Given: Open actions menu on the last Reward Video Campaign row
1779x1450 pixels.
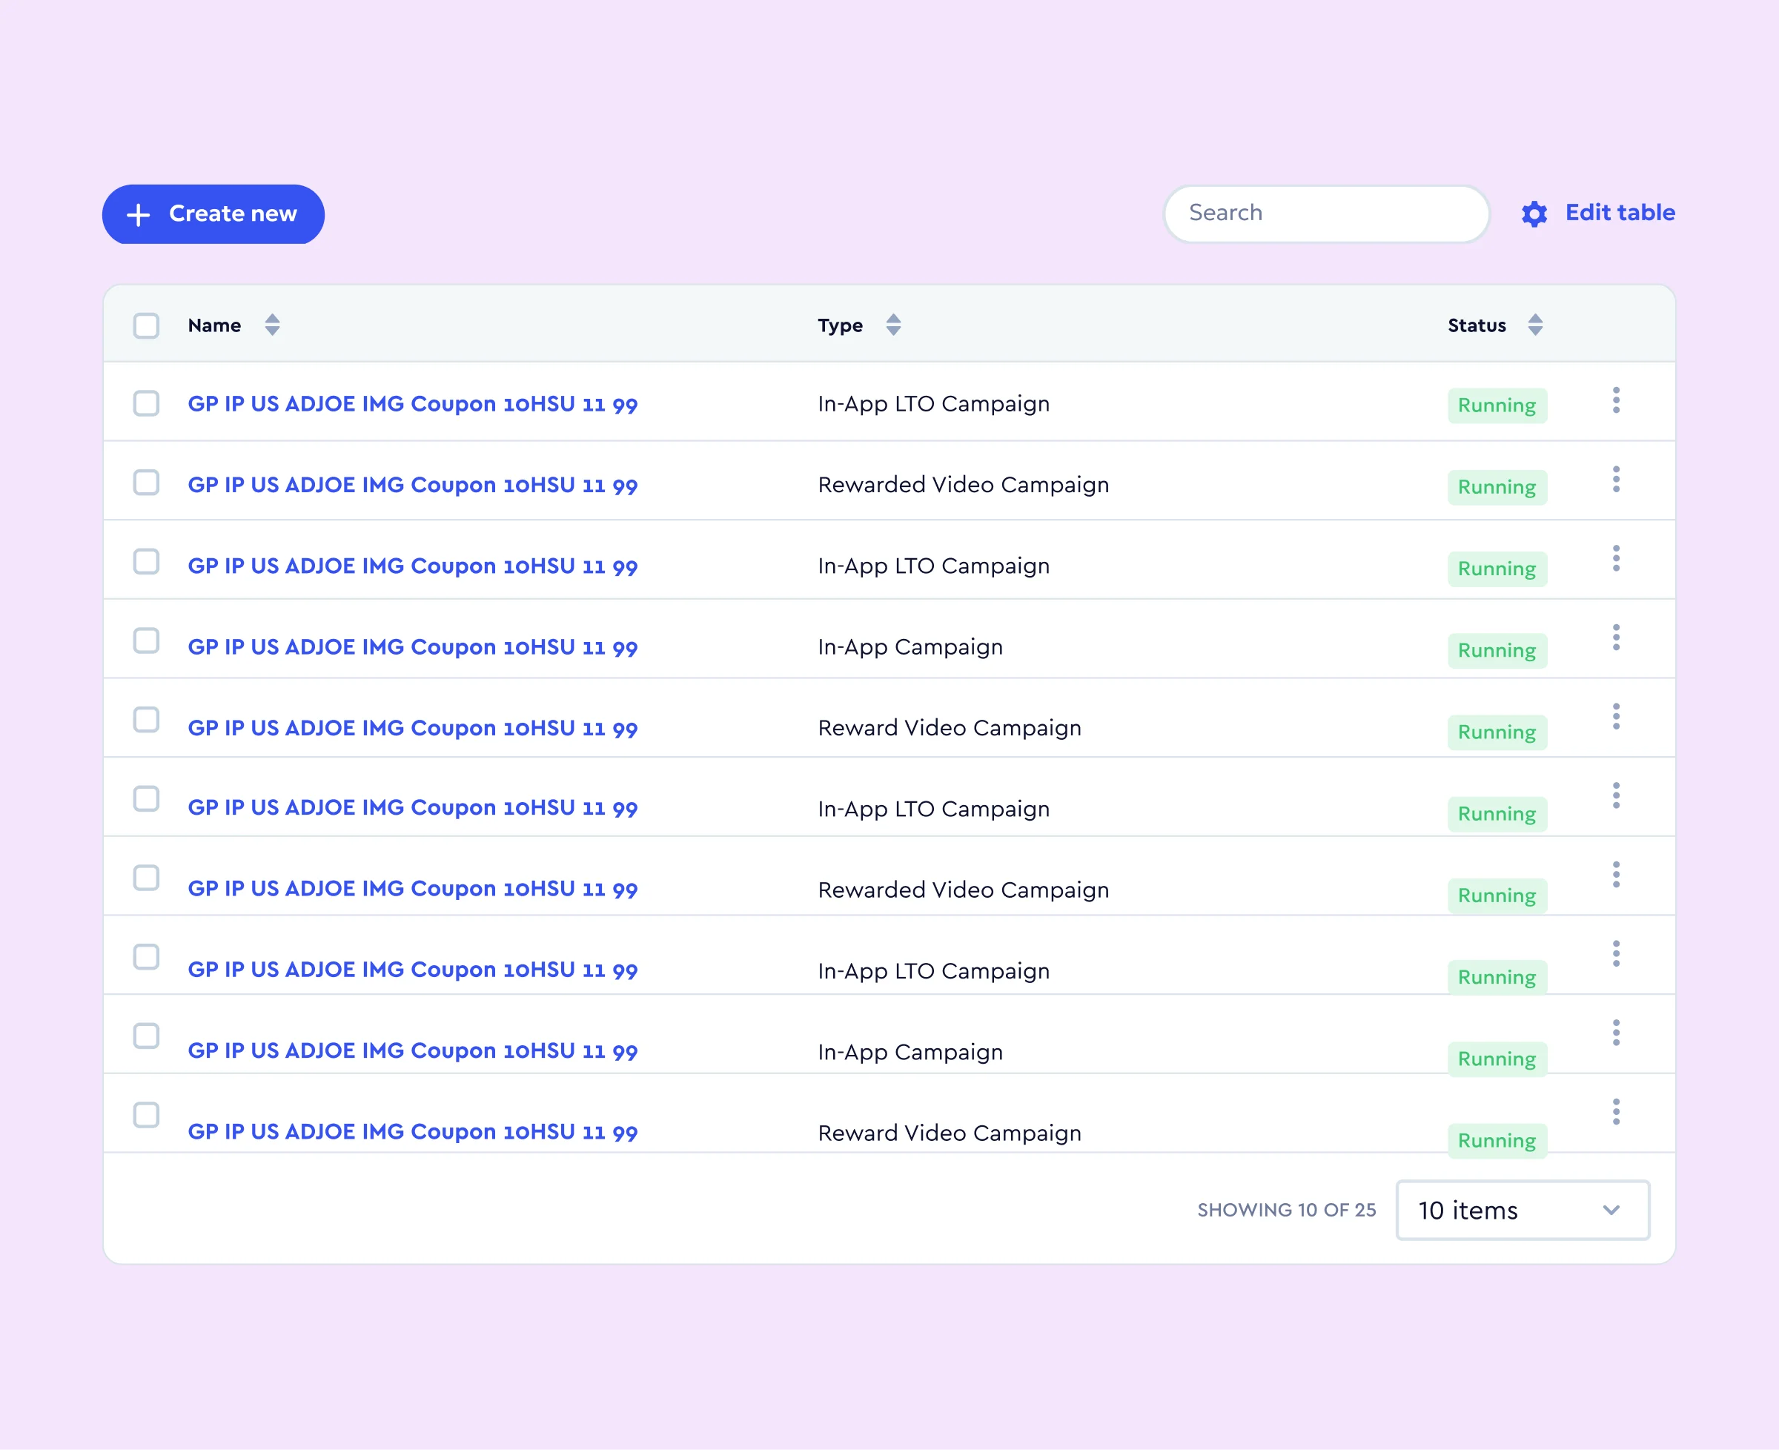Looking at the screenshot, I should [x=1616, y=1112].
